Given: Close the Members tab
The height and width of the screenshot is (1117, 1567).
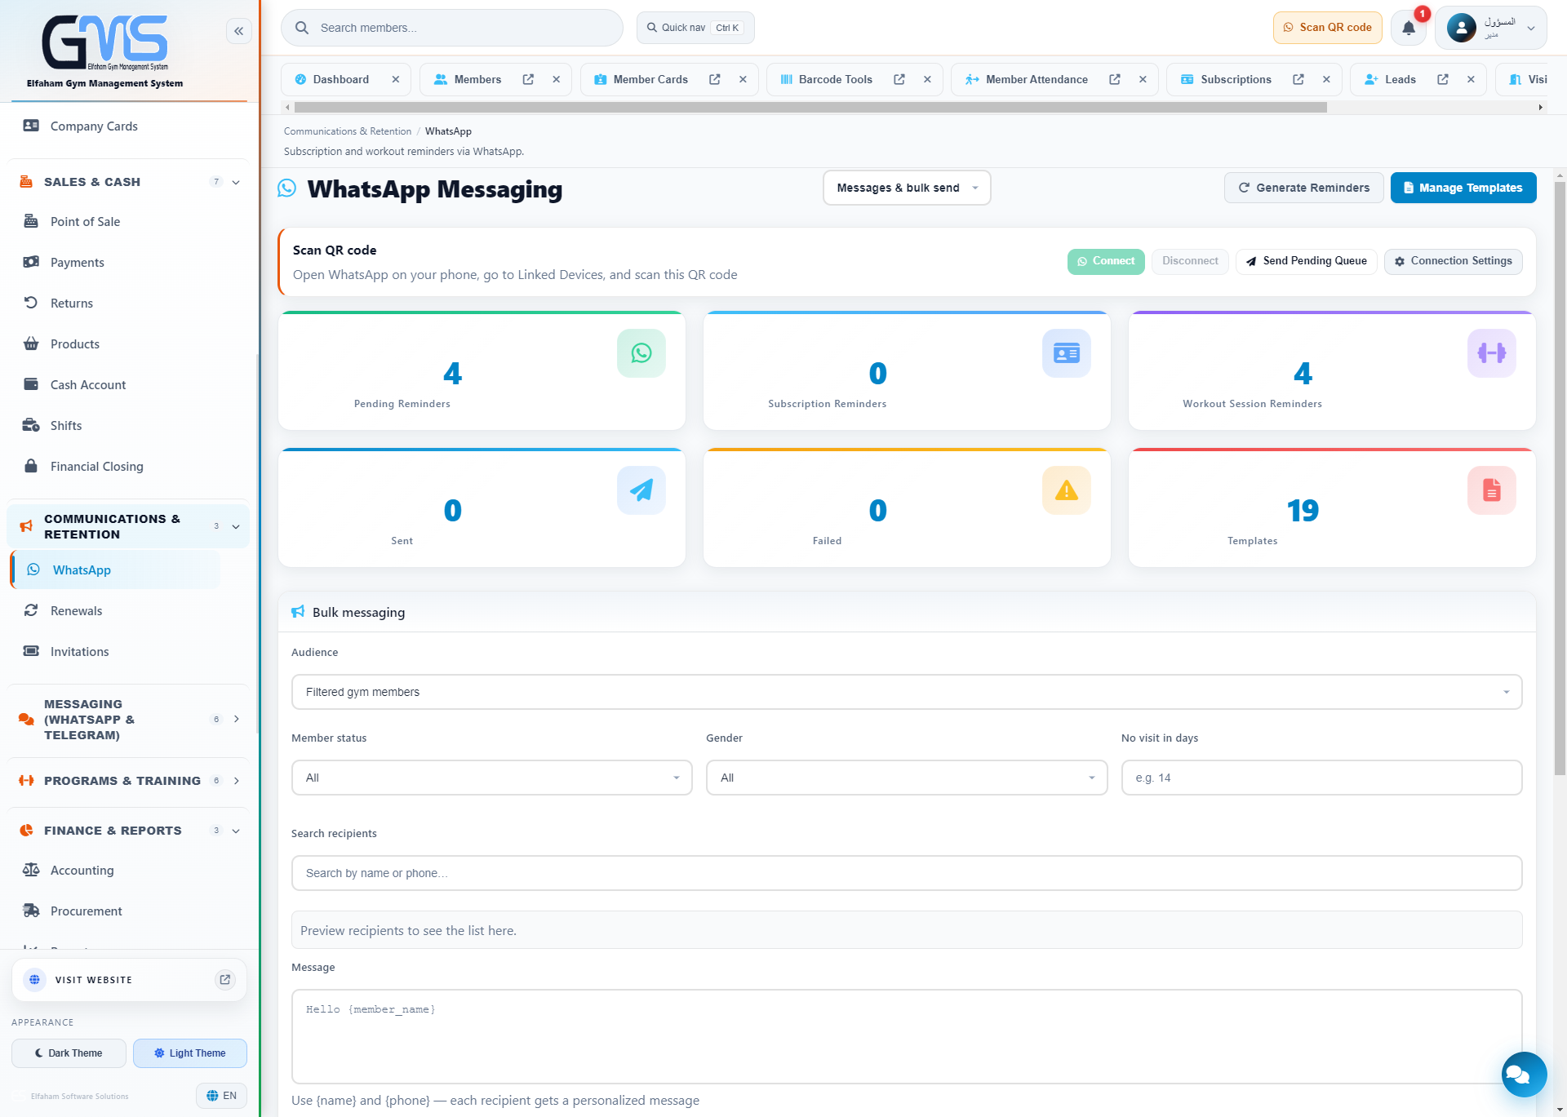Looking at the screenshot, I should (x=556, y=79).
